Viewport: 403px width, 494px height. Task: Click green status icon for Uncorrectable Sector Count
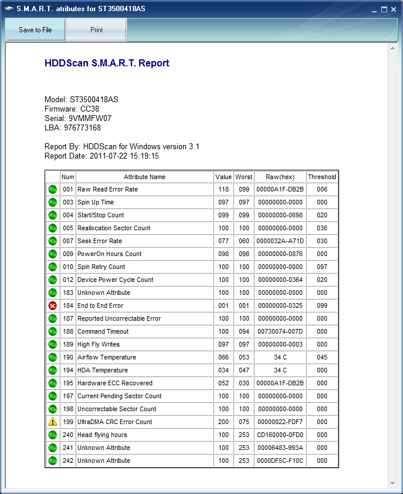[x=53, y=409]
